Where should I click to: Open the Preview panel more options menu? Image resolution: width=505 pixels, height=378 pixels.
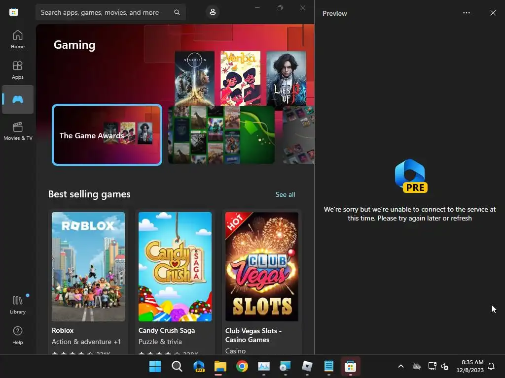[x=467, y=13]
